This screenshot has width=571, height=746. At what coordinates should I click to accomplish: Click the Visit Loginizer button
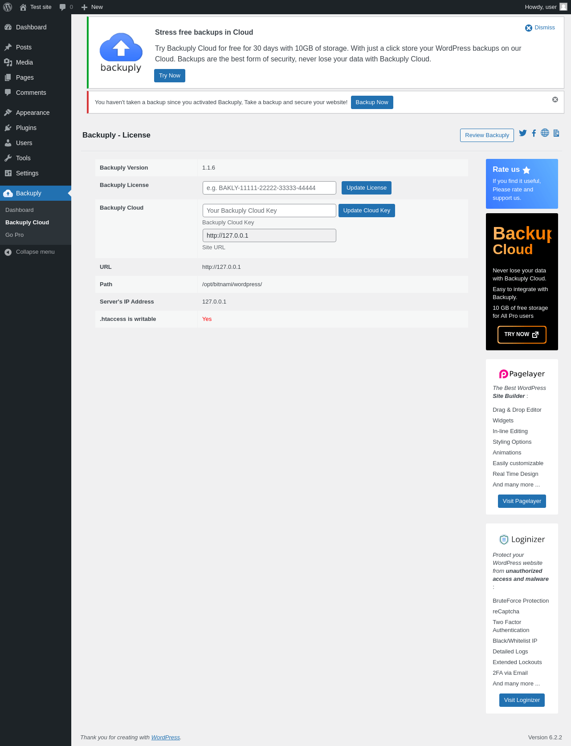coord(522,700)
